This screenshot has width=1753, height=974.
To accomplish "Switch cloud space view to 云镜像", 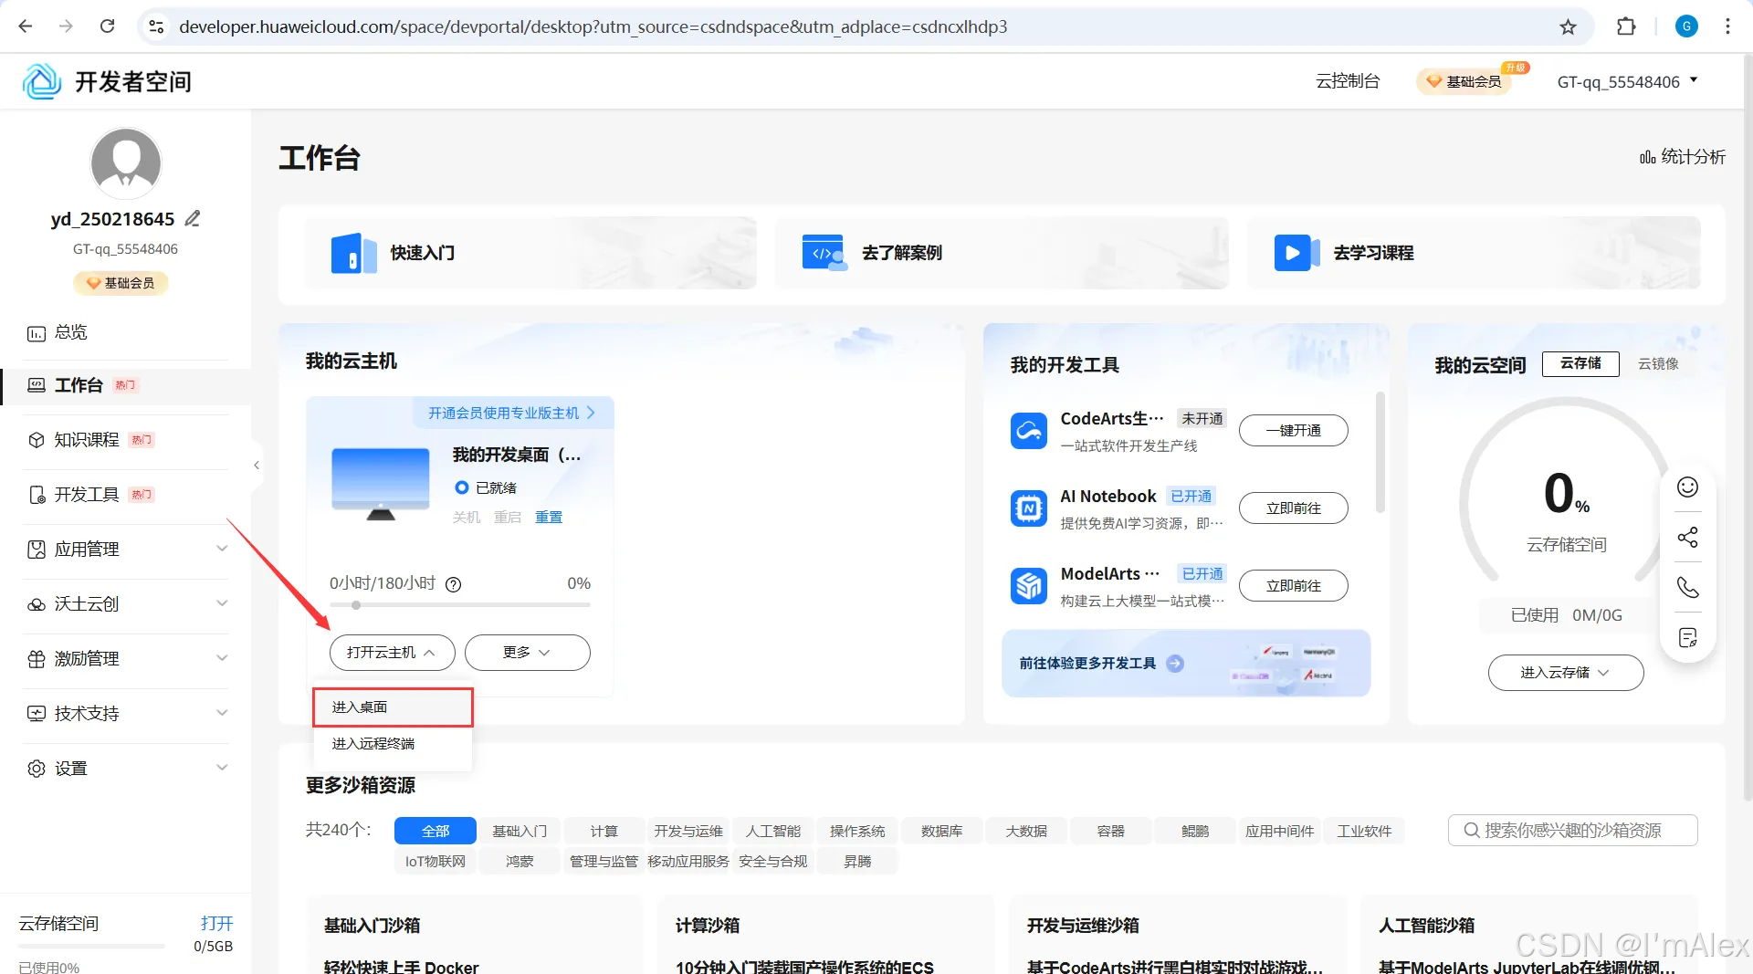I will pyautogui.click(x=1659, y=363).
